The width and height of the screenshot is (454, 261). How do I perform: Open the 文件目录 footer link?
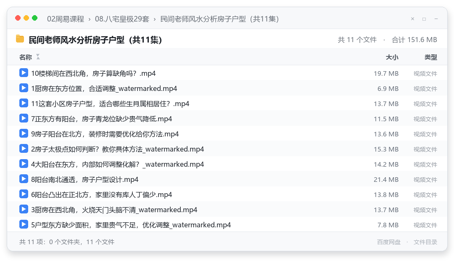(425, 242)
